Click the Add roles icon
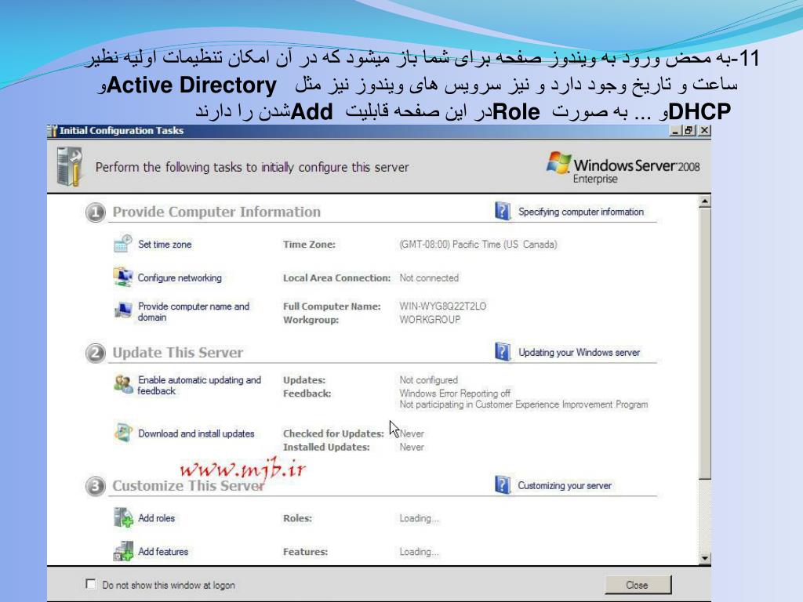This screenshot has width=803, height=602. point(123,517)
